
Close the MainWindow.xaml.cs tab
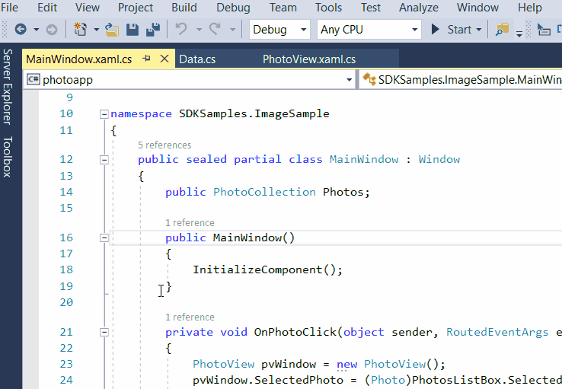[164, 59]
